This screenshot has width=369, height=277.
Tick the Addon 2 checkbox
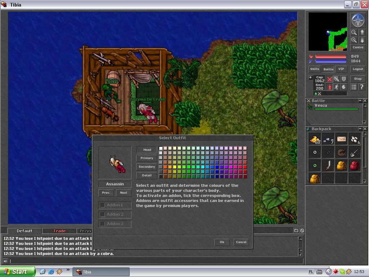[103, 214]
